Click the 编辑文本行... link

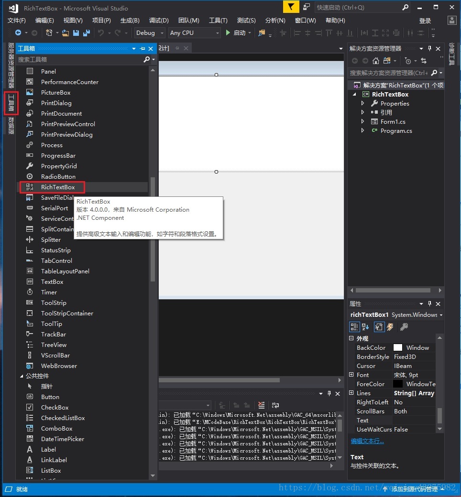pos(367,441)
